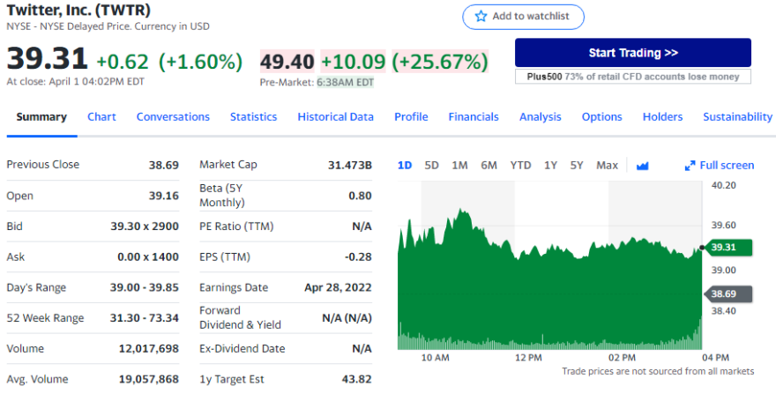Select the 5D chart range
The width and height of the screenshot is (776, 416).
click(x=431, y=166)
